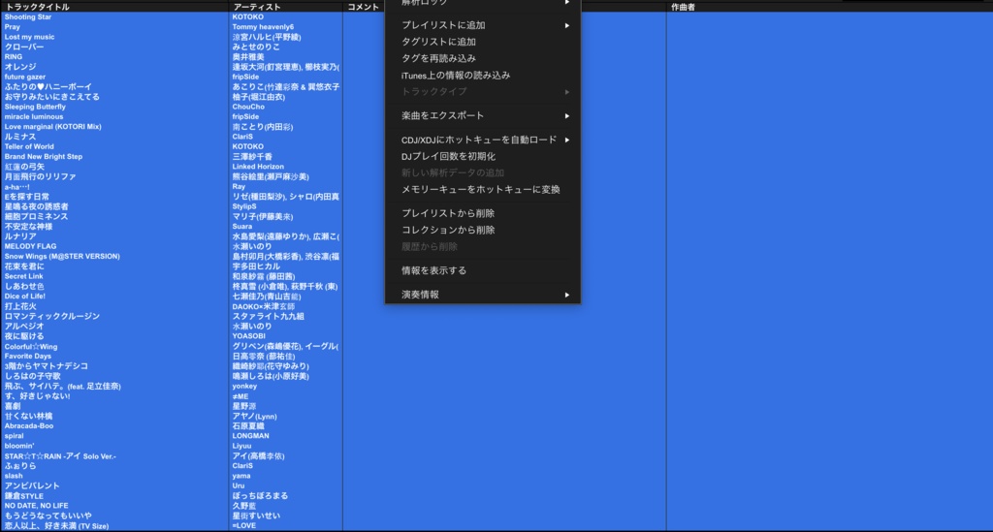Select the track 細胞プロミネンス
Image resolution: width=993 pixels, height=532 pixels.
click(x=36, y=216)
